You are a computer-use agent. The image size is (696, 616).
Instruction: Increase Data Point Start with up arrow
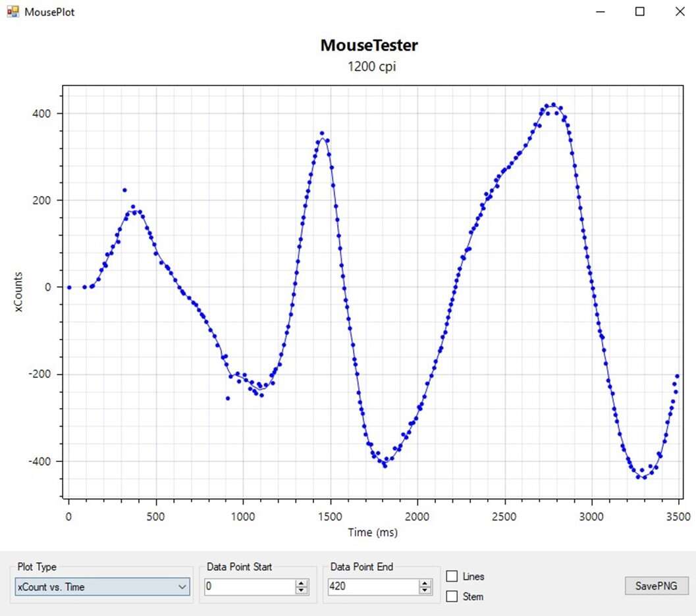tap(302, 583)
